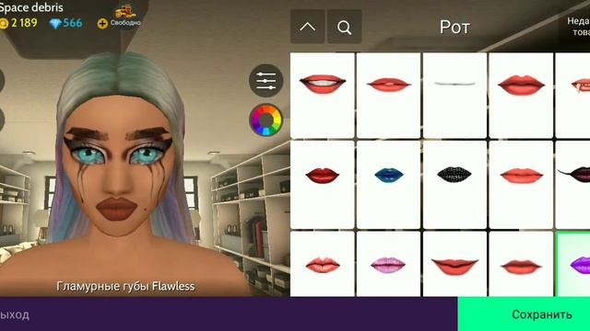Select the pink lilac glossy lips
The height and width of the screenshot is (331, 590).
388,264
